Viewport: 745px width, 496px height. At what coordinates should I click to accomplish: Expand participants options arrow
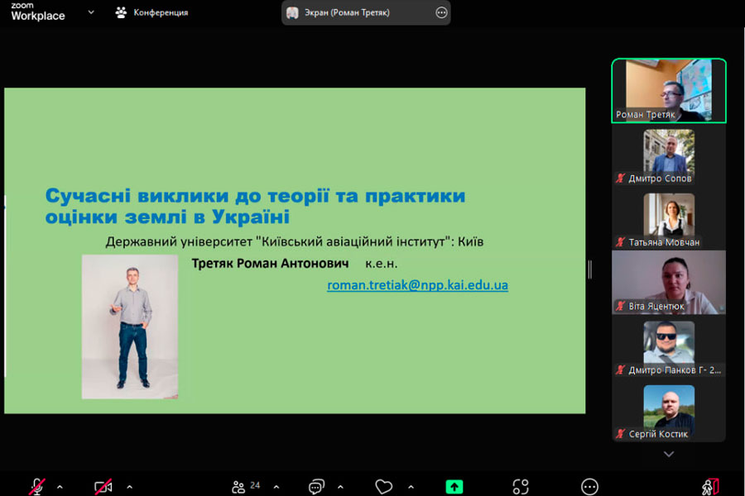pos(276,487)
